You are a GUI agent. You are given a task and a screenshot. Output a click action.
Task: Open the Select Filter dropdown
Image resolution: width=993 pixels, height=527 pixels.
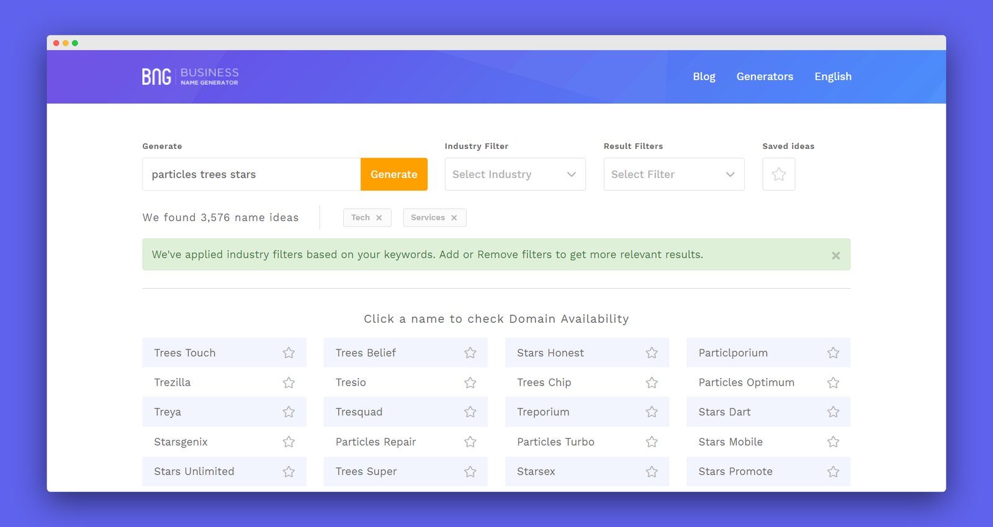[x=674, y=174]
